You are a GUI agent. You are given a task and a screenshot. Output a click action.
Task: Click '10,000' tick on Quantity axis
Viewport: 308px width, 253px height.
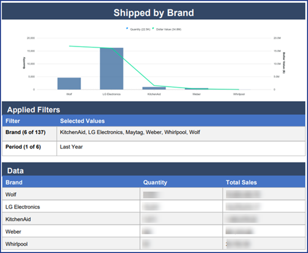(31, 64)
